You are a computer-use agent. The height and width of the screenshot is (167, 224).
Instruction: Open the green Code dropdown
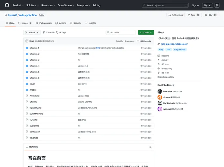pos(146,33)
